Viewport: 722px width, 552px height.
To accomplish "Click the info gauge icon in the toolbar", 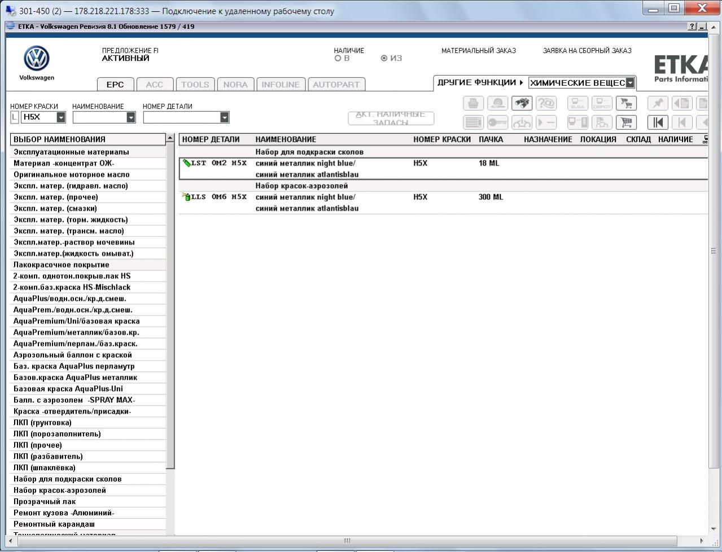I will (522, 122).
